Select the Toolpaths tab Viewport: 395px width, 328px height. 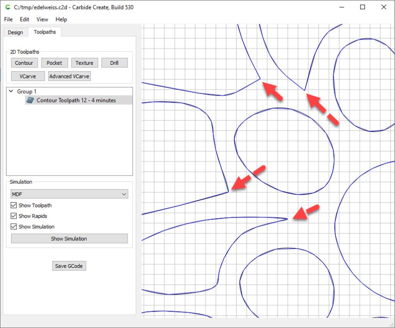click(45, 32)
